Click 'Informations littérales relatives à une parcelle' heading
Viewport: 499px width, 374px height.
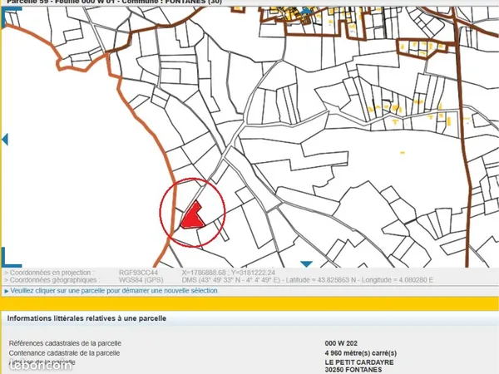pyautogui.click(x=86, y=318)
